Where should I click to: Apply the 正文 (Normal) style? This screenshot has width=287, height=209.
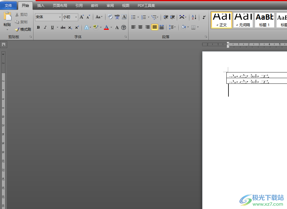tap(222, 20)
